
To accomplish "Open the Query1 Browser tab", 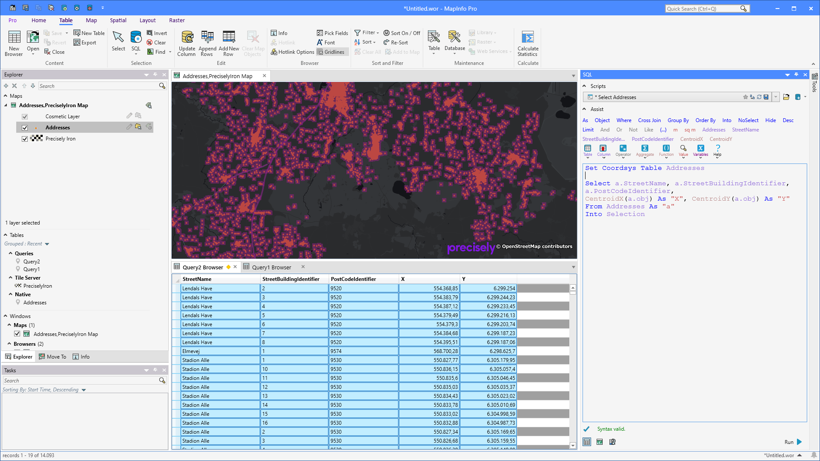I will point(272,267).
